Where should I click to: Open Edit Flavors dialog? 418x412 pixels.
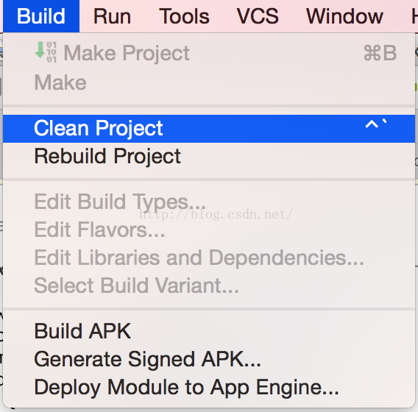click(209, 230)
